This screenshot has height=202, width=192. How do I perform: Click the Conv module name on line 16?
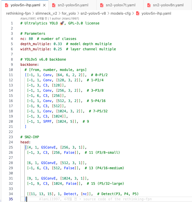coord(47,101)
